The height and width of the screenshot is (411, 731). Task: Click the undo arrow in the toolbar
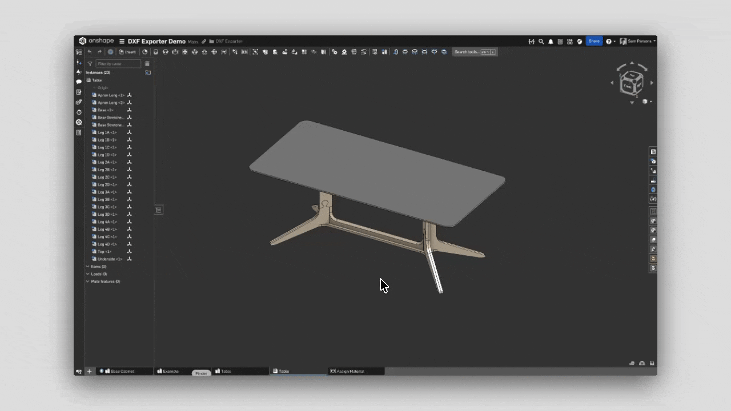pyautogui.click(x=90, y=52)
